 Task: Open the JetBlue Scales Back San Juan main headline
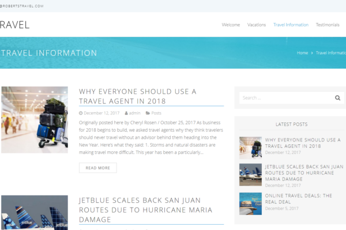tap(146, 210)
